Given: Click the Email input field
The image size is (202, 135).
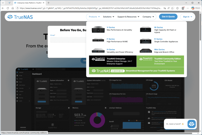Looking at the screenshot, I should (68, 40).
